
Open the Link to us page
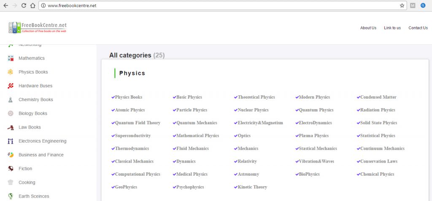[392, 28]
